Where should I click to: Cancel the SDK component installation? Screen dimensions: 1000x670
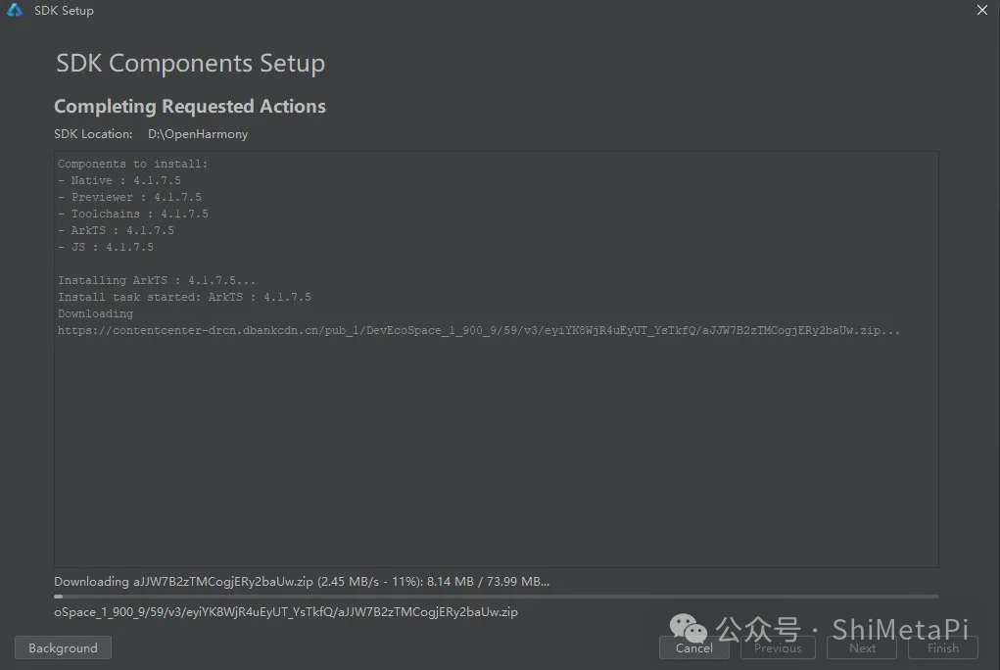(693, 647)
